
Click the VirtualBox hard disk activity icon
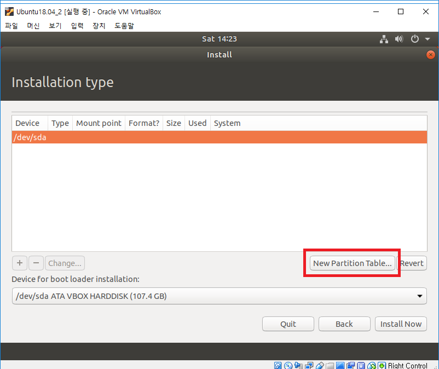(278, 365)
